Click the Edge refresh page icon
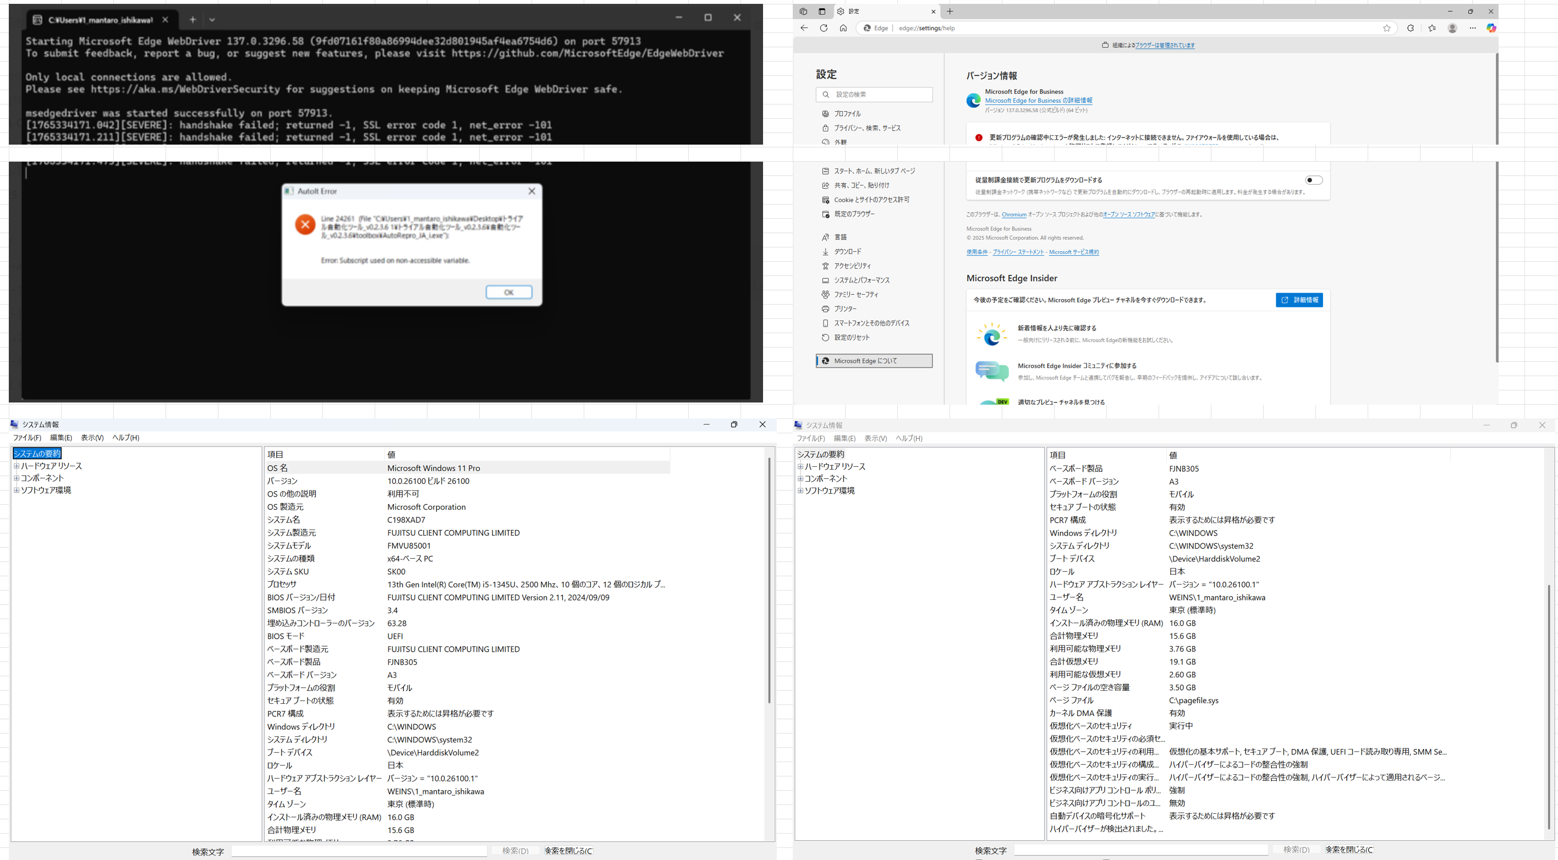This screenshot has width=1558, height=860. click(x=823, y=28)
